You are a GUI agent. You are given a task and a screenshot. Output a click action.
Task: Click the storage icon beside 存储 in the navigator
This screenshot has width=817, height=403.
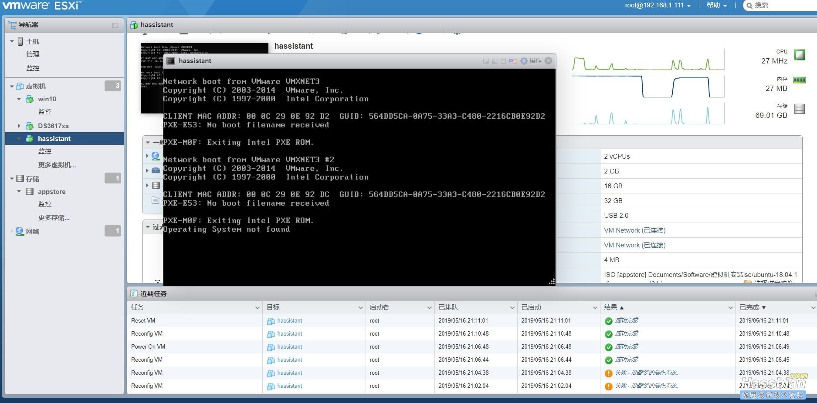point(20,179)
